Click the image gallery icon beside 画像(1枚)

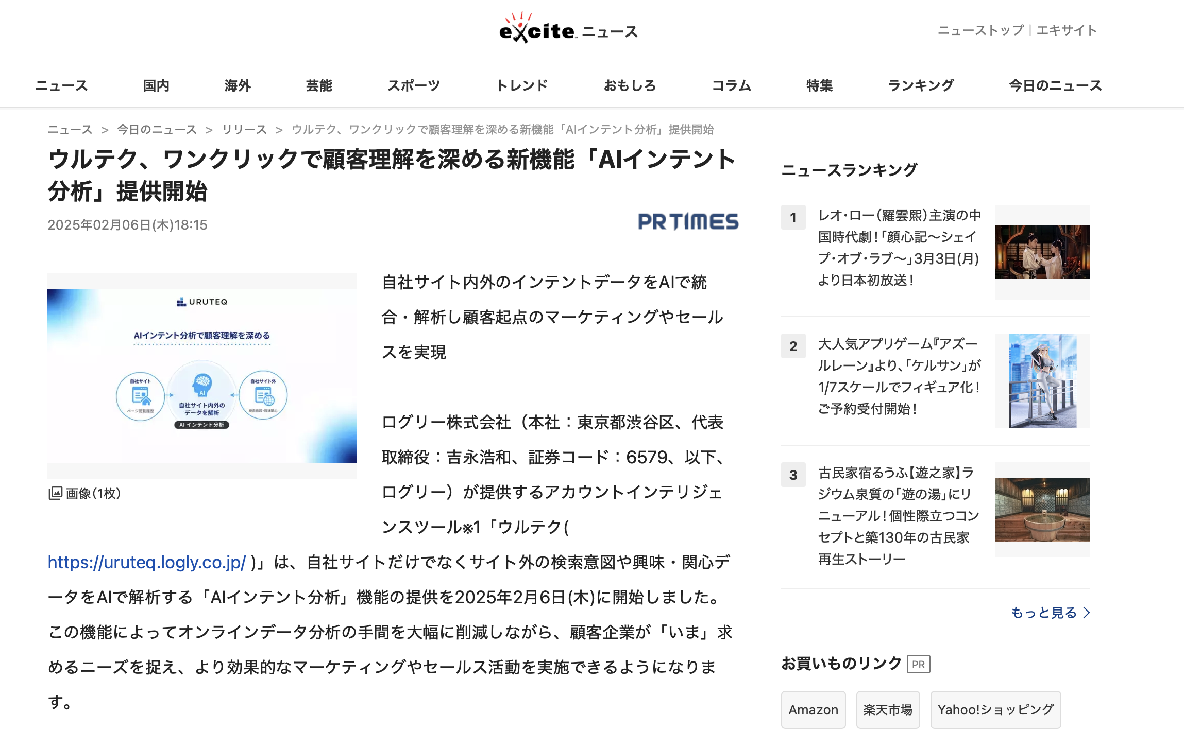[55, 493]
